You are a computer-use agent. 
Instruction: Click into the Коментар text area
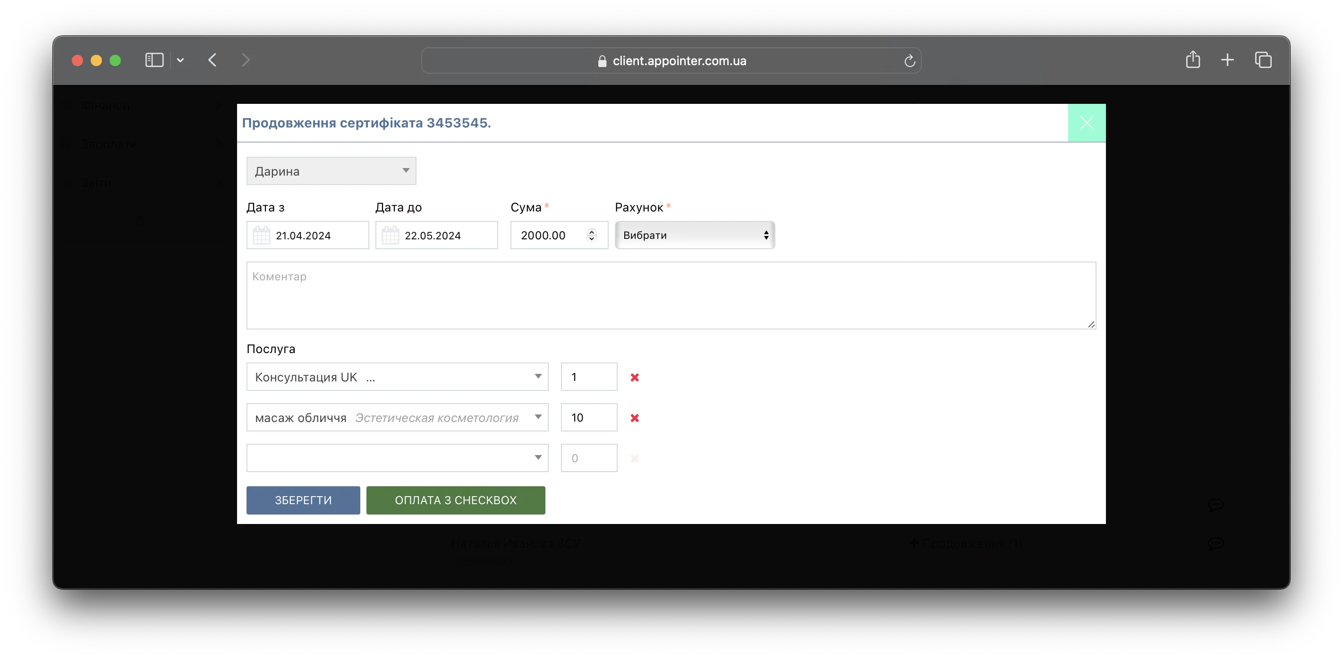(671, 296)
